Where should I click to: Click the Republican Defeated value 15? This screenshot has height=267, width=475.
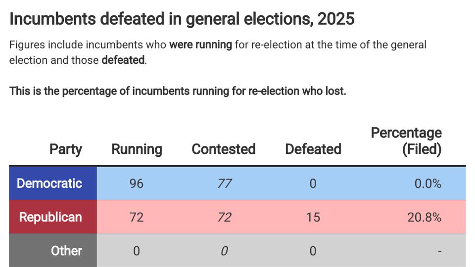tap(313, 217)
